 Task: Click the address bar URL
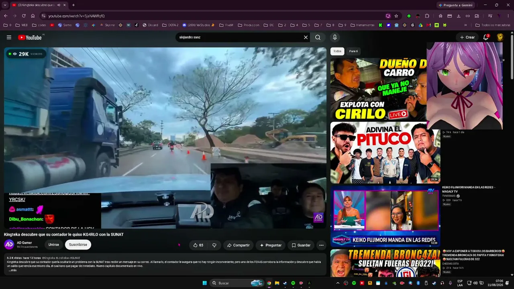pyautogui.click(x=76, y=16)
